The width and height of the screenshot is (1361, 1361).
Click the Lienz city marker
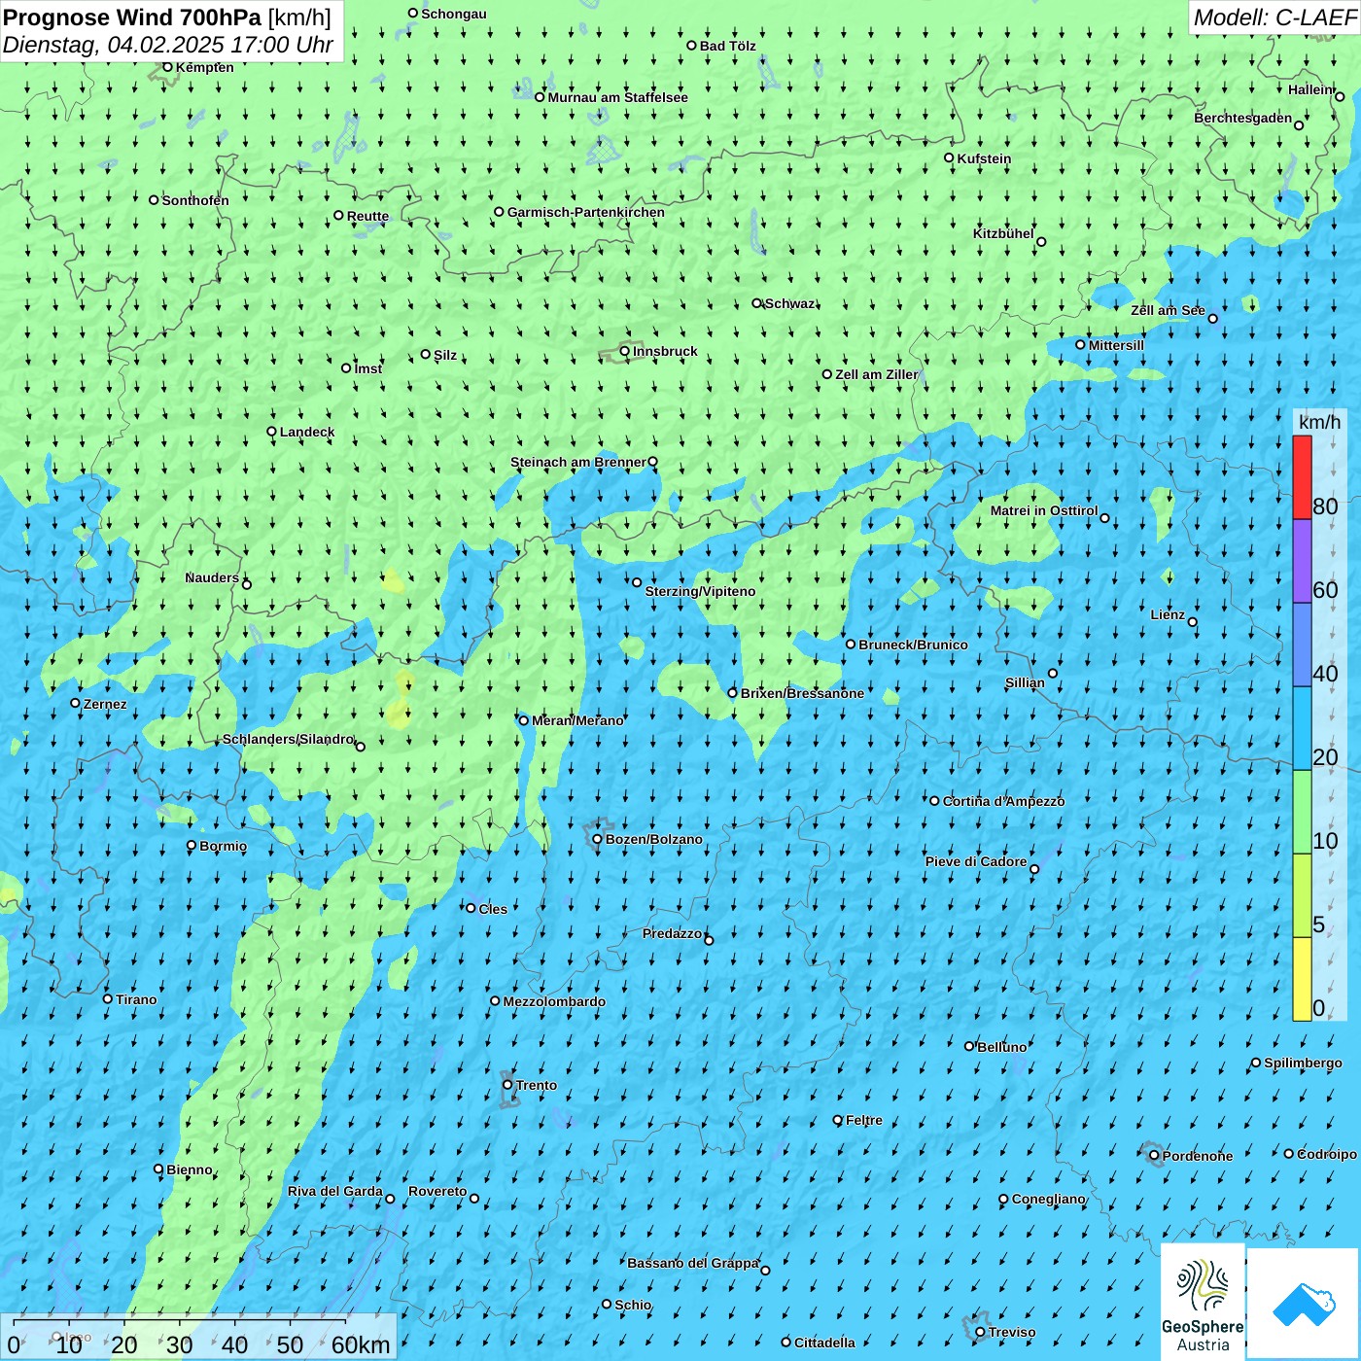(1193, 622)
